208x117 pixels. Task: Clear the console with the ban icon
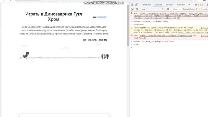click(137, 9)
